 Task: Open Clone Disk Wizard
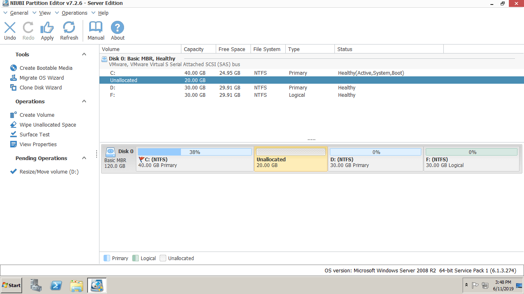point(41,88)
